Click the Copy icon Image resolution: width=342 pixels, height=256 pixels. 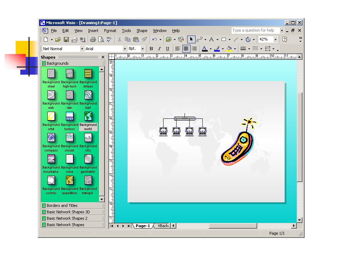point(128,39)
